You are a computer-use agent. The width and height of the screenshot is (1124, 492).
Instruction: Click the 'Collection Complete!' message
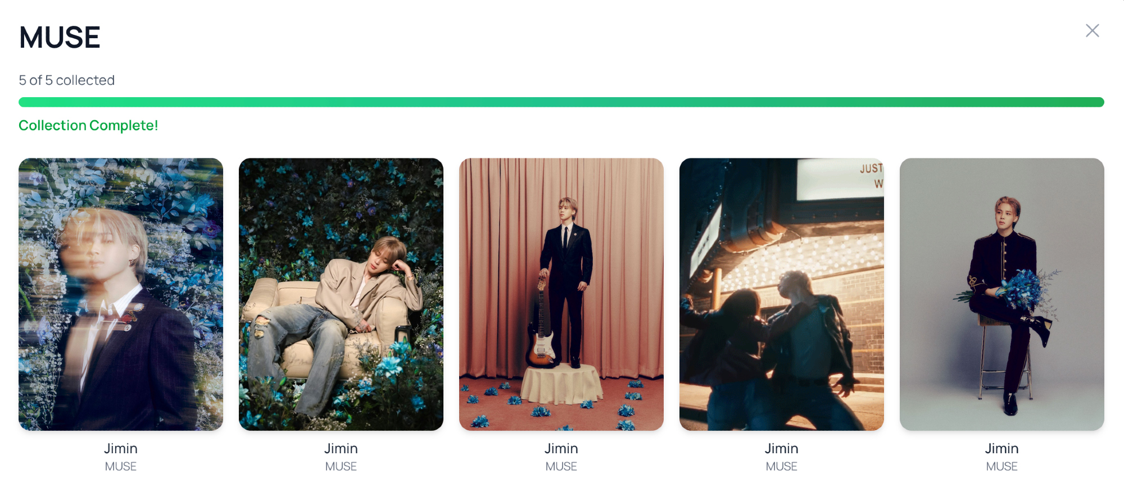tap(88, 125)
